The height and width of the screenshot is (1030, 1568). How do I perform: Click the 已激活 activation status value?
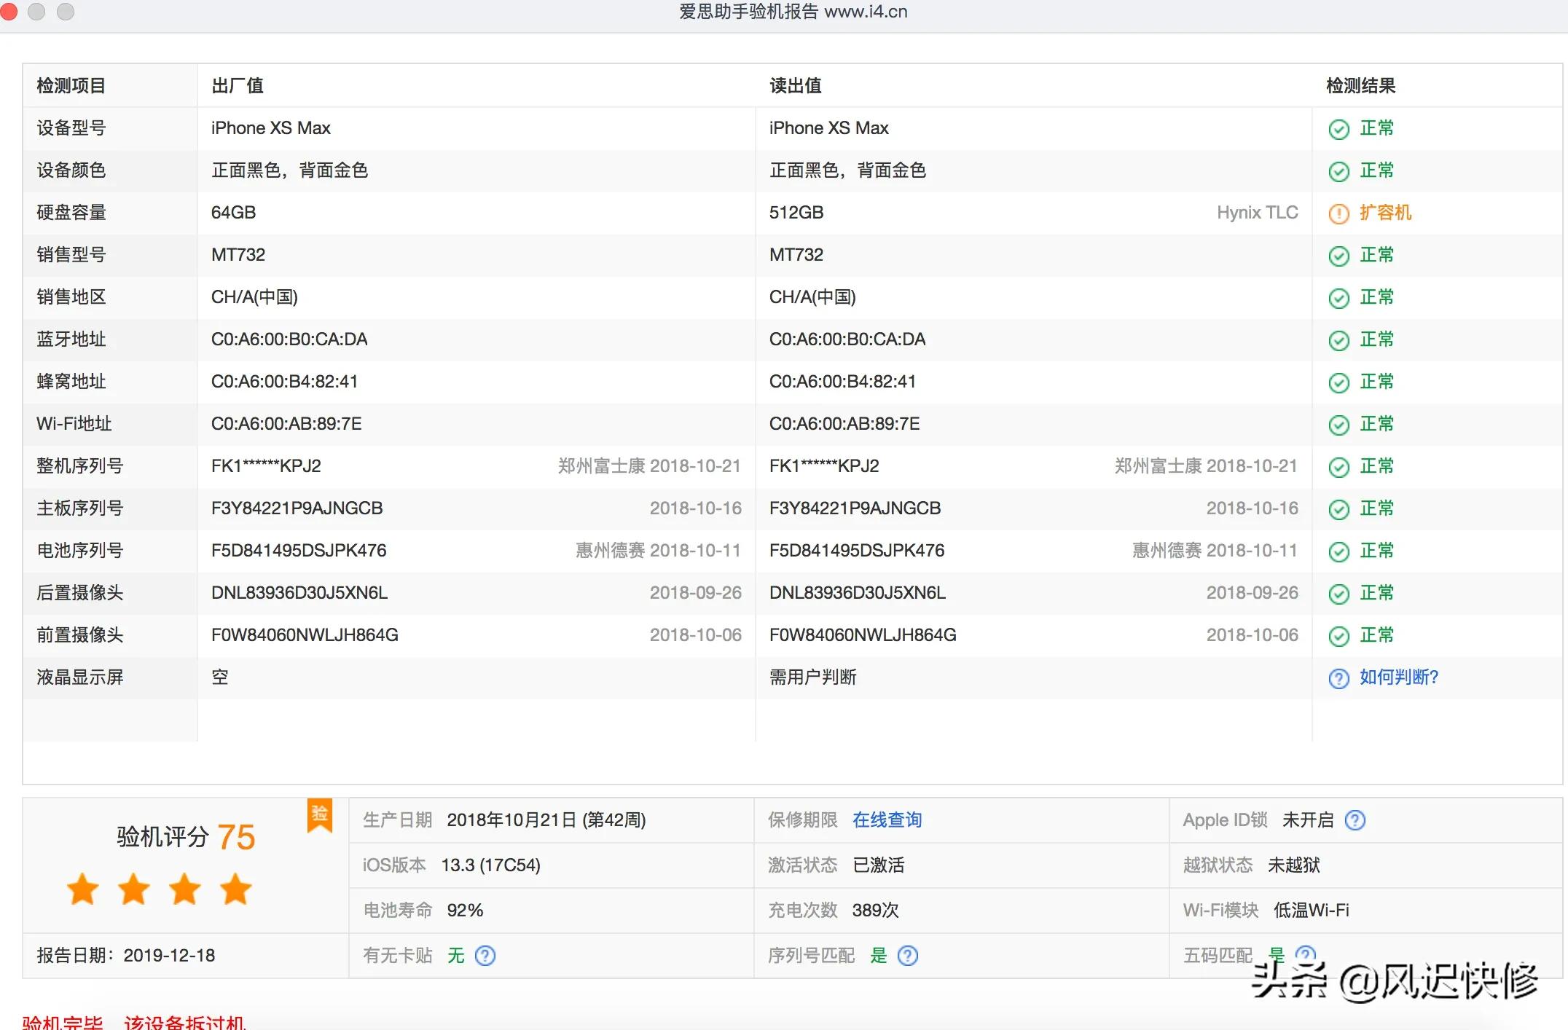point(878,865)
